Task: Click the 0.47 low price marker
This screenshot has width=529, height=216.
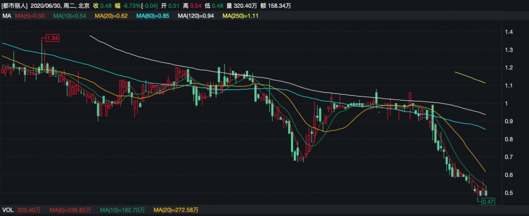Action: 488,201
